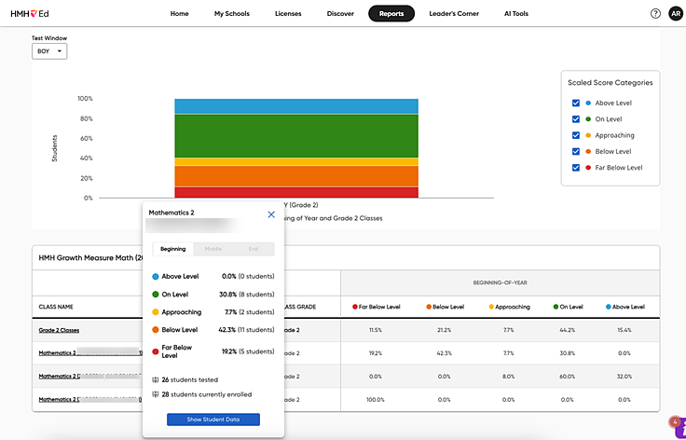
Task: Click the Below Level column header in table
Action: pos(445,307)
